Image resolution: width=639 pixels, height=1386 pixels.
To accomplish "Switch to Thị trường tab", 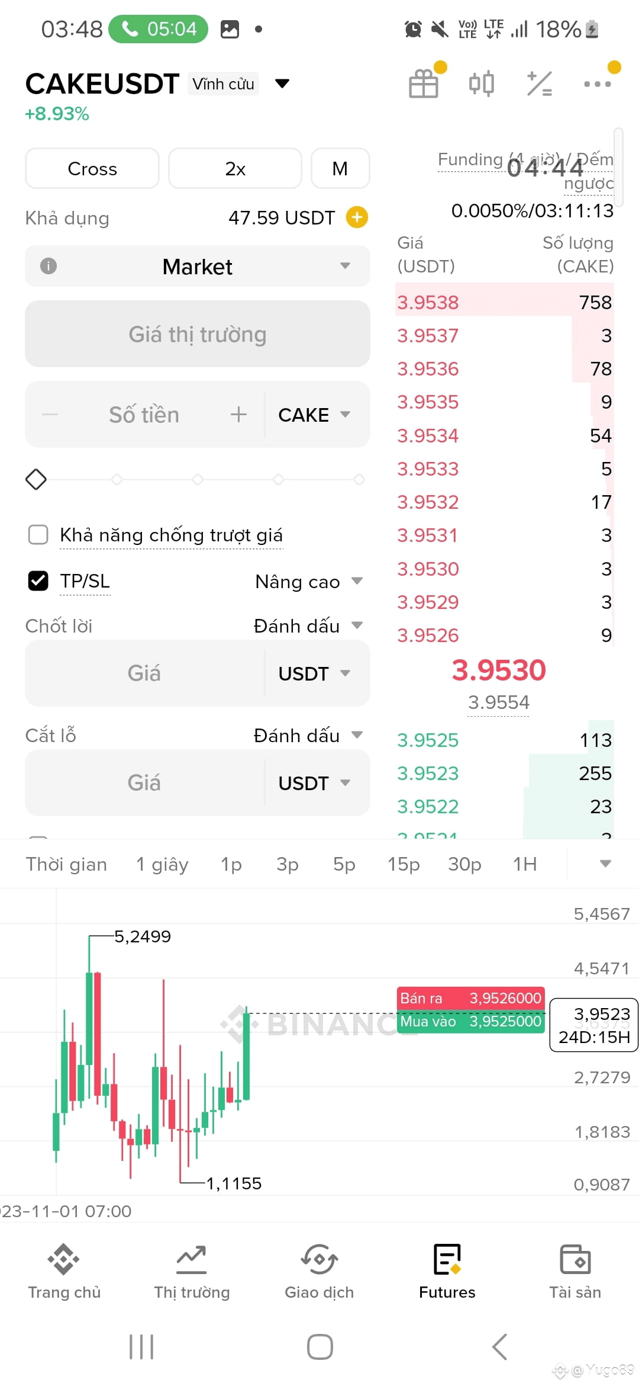I will pyautogui.click(x=192, y=1271).
